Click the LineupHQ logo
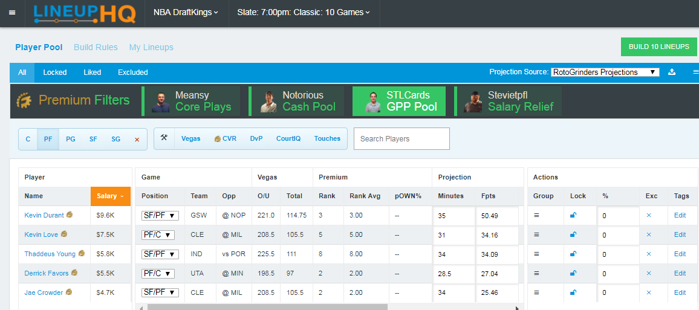The height and width of the screenshot is (310, 699). click(x=85, y=13)
